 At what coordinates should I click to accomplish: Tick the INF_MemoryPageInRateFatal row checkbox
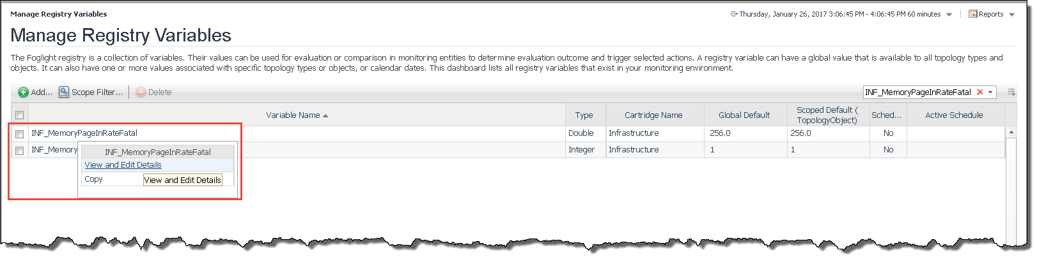click(x=19, y=134)
